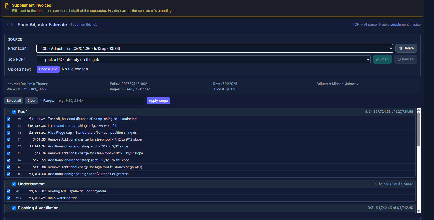Uncheck line #9 Additional high roof charge
Screen dimensions: 434x220
9,174
